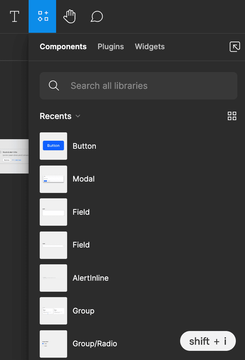Select the Group/Radio component
The image size is (245, 360).
click(95, 344)
